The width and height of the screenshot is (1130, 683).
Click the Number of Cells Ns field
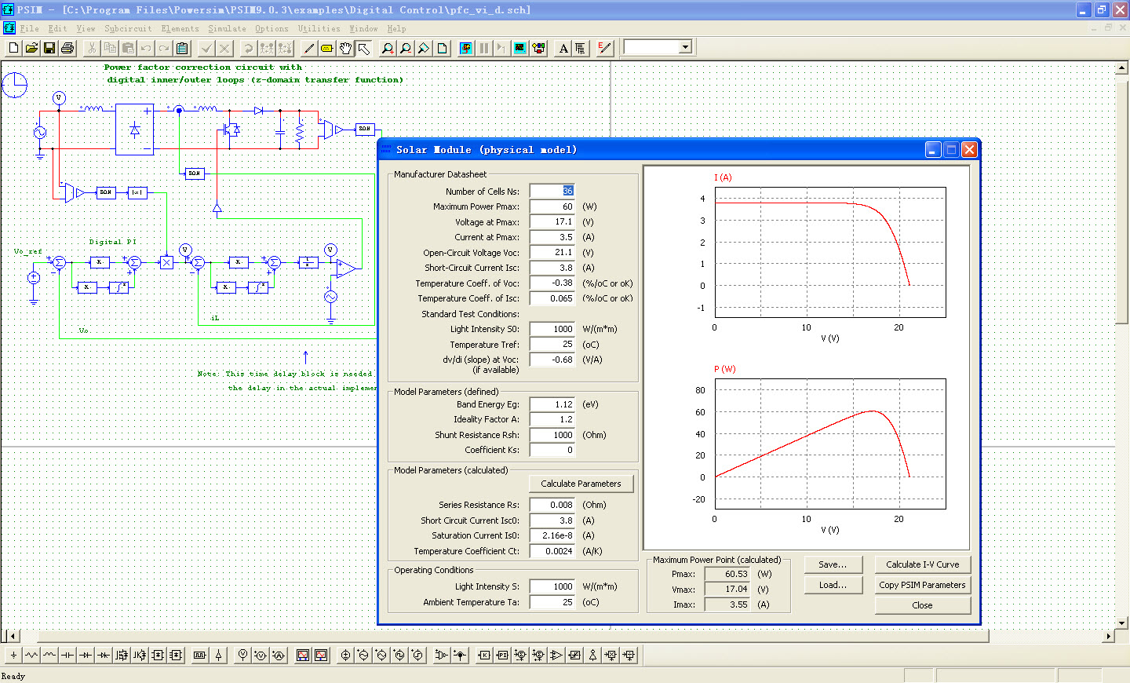click(x=552, y=191)
